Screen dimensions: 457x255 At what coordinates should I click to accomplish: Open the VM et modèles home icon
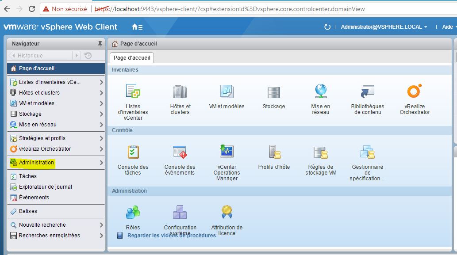pyautogui.click(x=227, y=91)
